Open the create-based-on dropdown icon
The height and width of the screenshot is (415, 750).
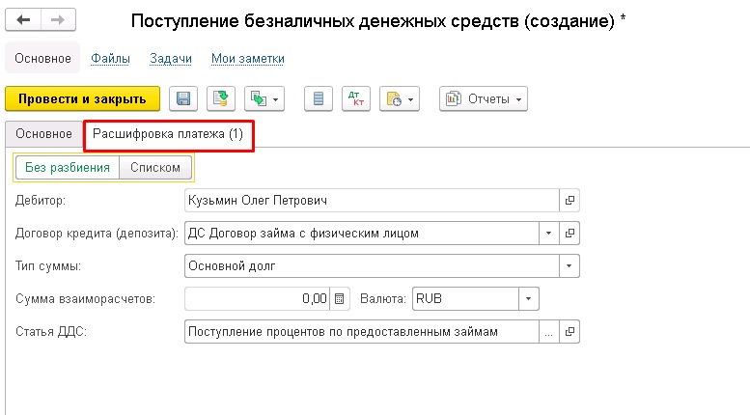(x=264, y=99)
